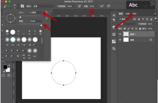Filter layers by pixel layers icon

[x=134, y=19]
